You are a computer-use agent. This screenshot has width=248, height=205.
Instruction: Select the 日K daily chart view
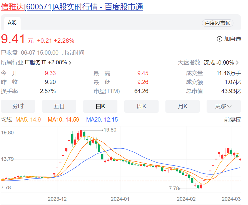pos(100,106)
